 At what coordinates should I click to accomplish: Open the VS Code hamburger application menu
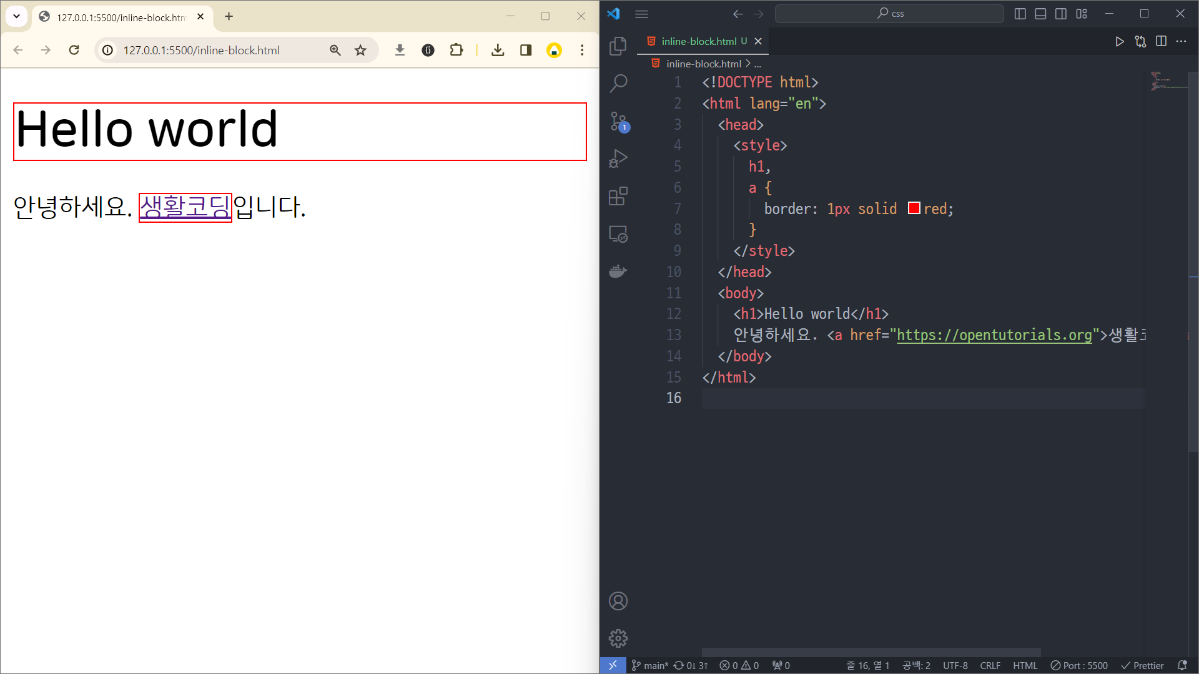pos(641,14)
